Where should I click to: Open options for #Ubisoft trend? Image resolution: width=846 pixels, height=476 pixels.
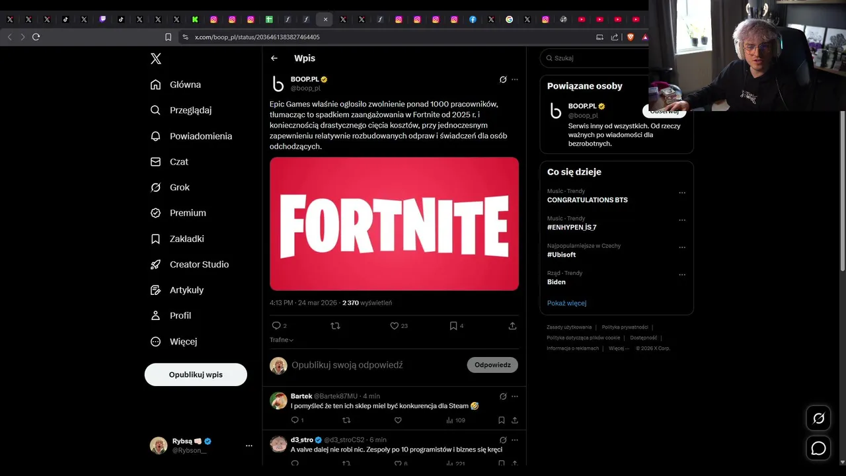click(x=682, y=248)
